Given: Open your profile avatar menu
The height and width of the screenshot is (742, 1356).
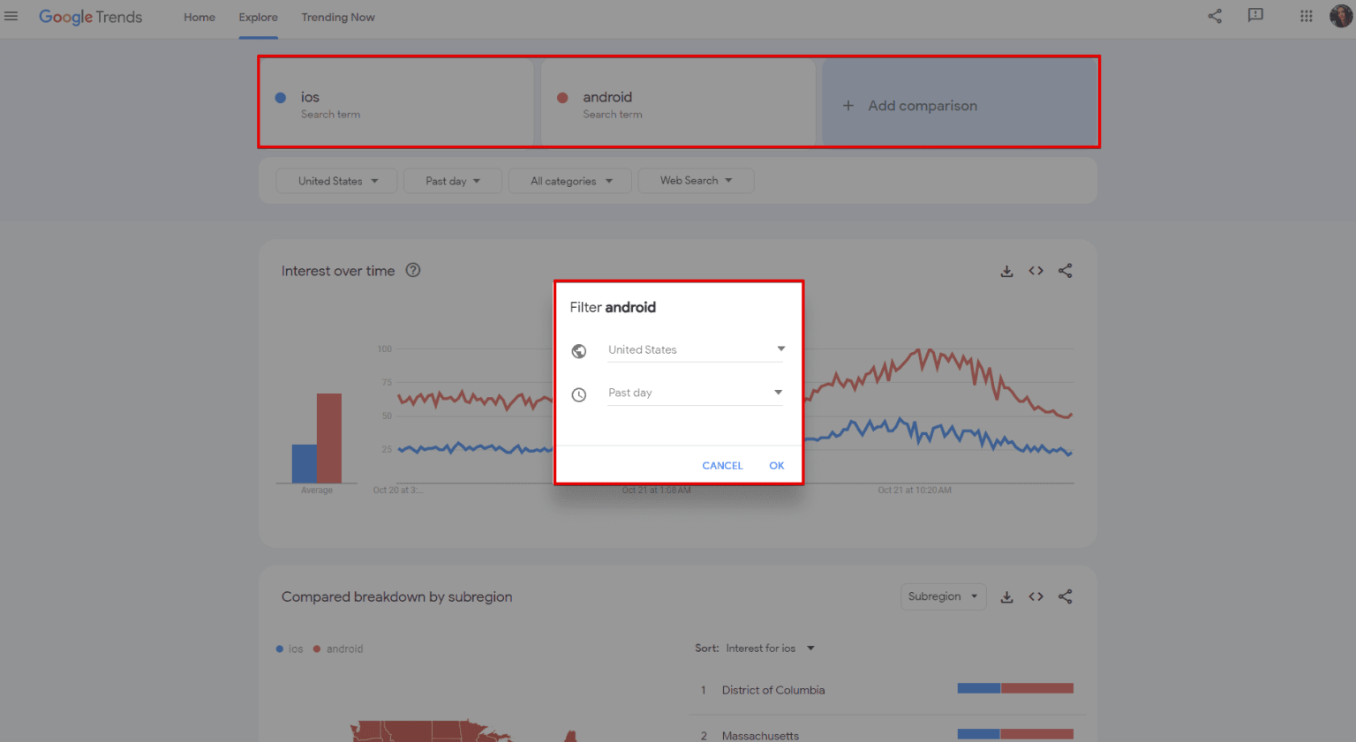Looking at the screenshot, I should pyautogui.click(x=1340, y=16).
